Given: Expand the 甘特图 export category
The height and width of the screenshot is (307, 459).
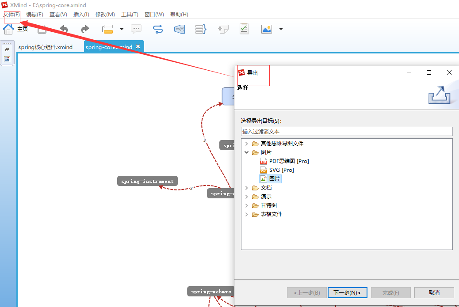Looking at the screenshot, I should [247, 205].
